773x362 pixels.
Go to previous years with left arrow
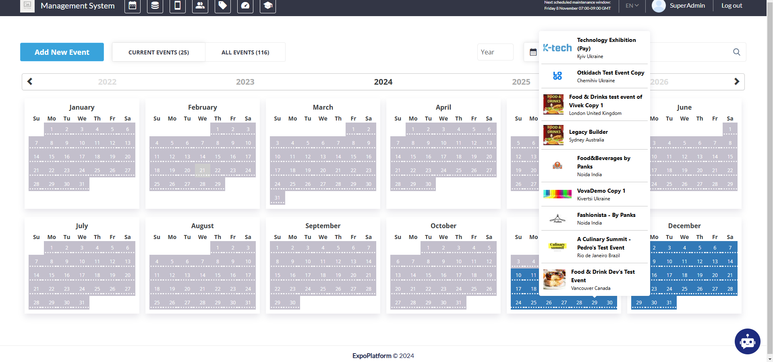click(x=30, y=81)
